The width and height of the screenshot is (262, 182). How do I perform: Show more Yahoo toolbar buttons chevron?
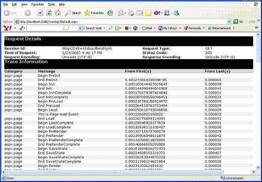pyautogui.click(x=256, y=27)
